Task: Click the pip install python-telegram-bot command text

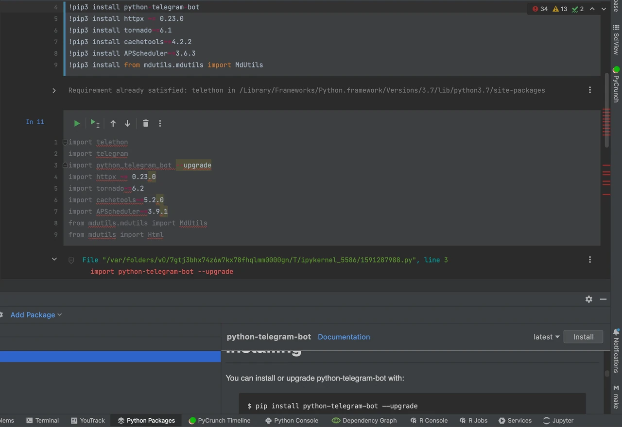Action: pos(332,406)
